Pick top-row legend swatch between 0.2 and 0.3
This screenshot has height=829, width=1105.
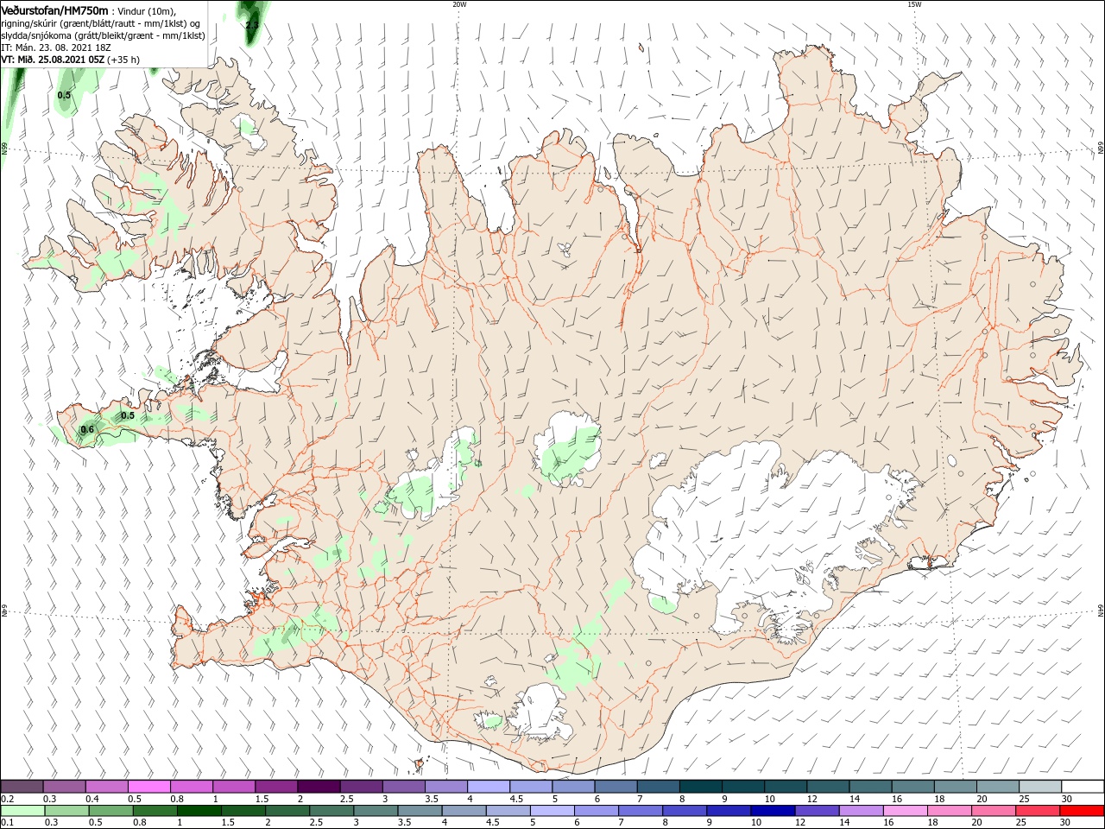click(22, 787)
